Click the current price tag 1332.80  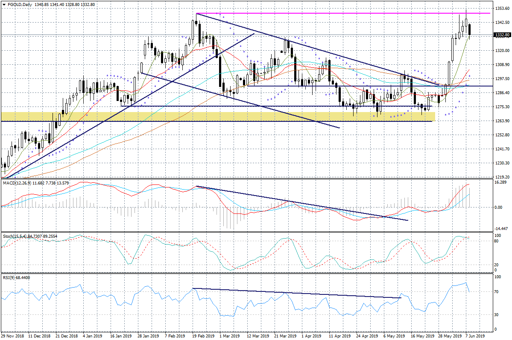point(502,35)
